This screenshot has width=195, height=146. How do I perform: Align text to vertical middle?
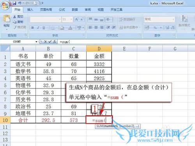pos(96,19)
